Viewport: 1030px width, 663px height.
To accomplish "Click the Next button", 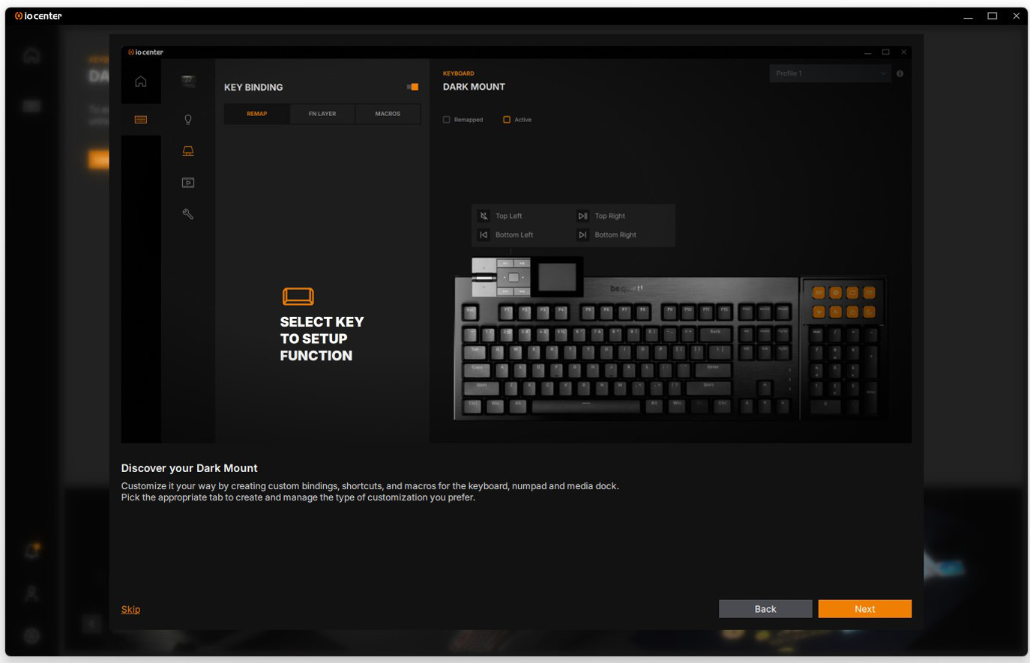I will (864, 609).
